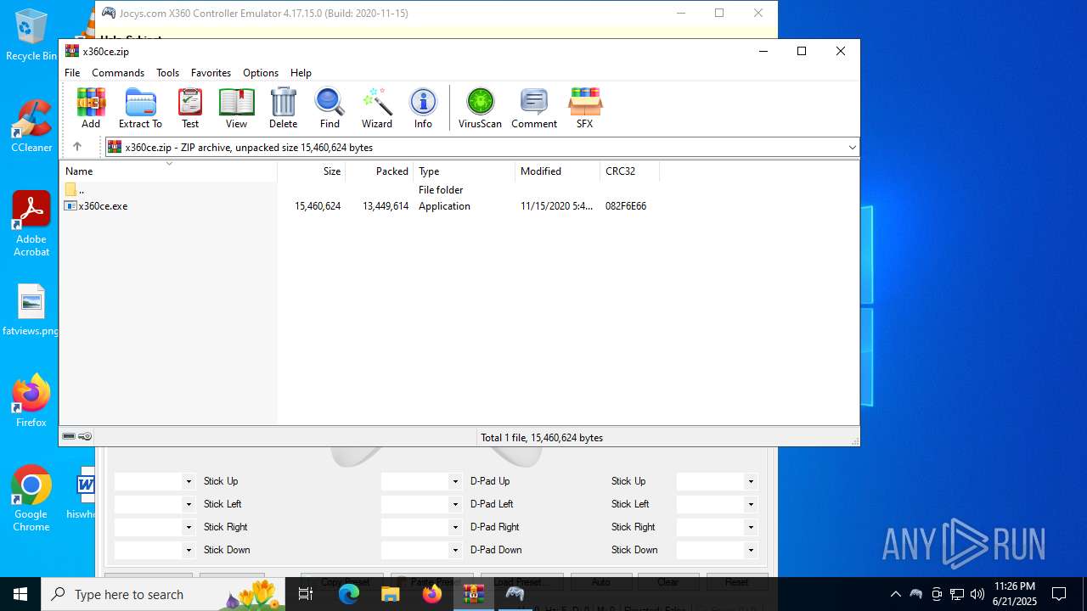Open File Explorer from taskbar
This screenshot has height=611, width=1087.
point(391,594)
